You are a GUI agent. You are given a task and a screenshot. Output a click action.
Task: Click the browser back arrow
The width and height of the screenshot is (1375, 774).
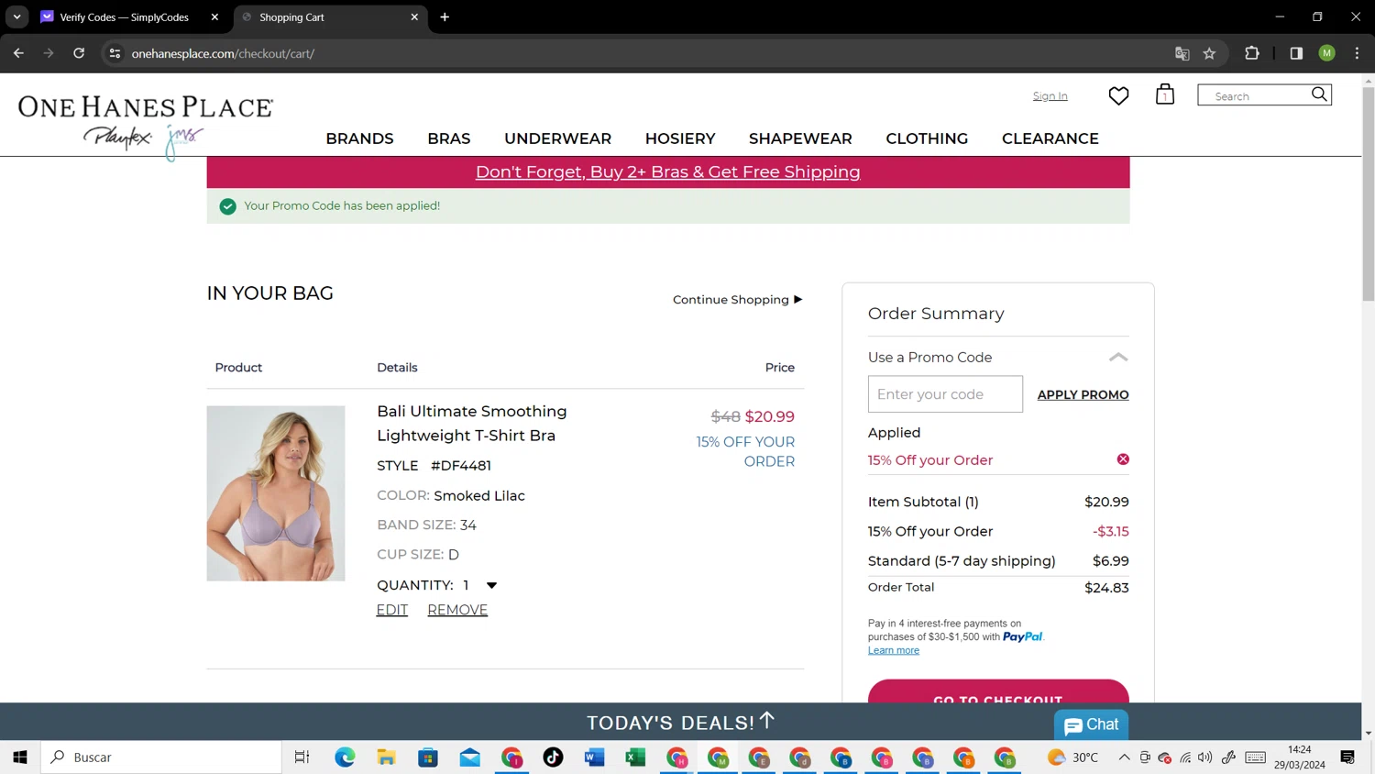tap(18, 53)
